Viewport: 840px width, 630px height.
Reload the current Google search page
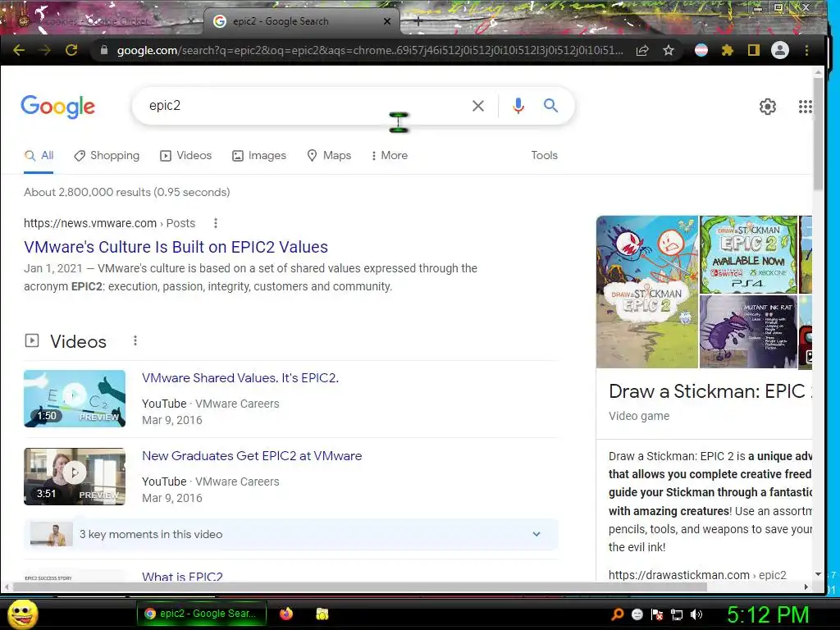tap(71, 50)
